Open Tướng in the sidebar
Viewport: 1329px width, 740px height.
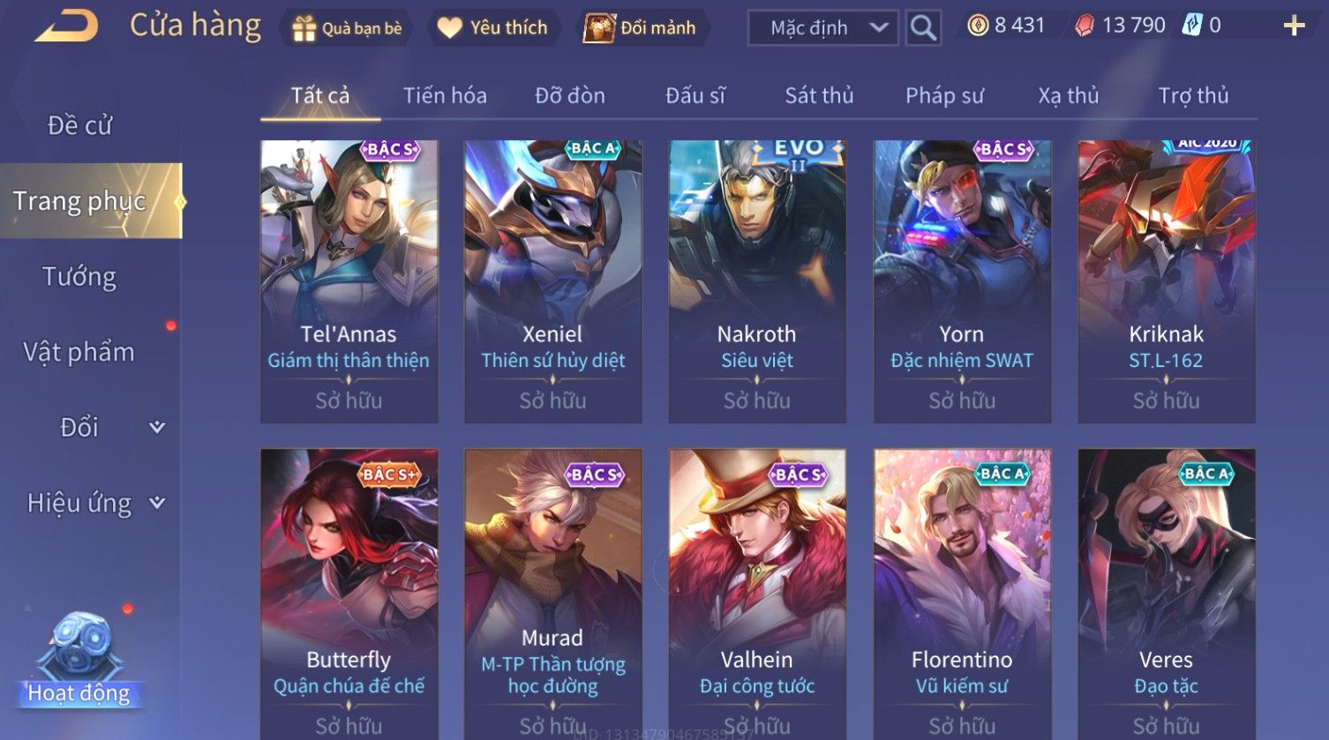tap(79, 277)
